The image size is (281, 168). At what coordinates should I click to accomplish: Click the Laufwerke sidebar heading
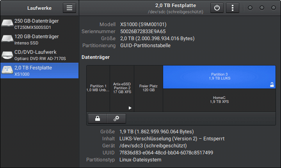pyautogui.click(x=39, y=8)
